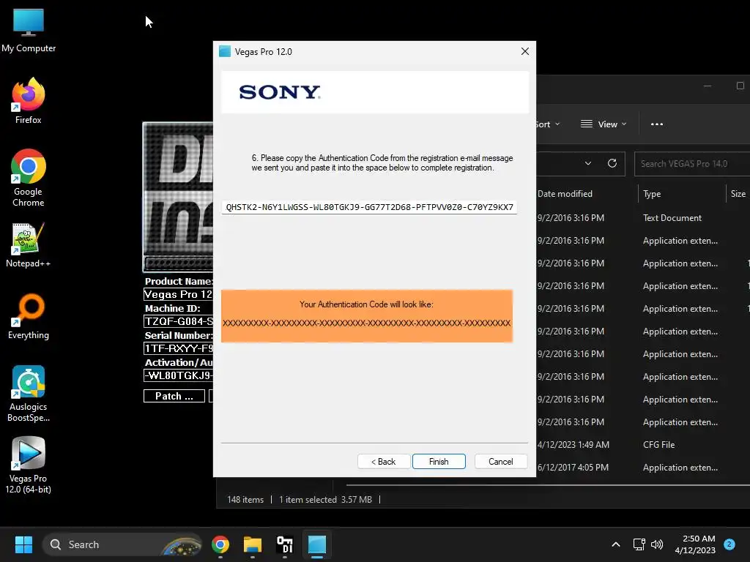The height and width of the screenshot is (562, 750).
Task: Close the Vegas Pro 12.0 dialog
Action: (524, 51)
